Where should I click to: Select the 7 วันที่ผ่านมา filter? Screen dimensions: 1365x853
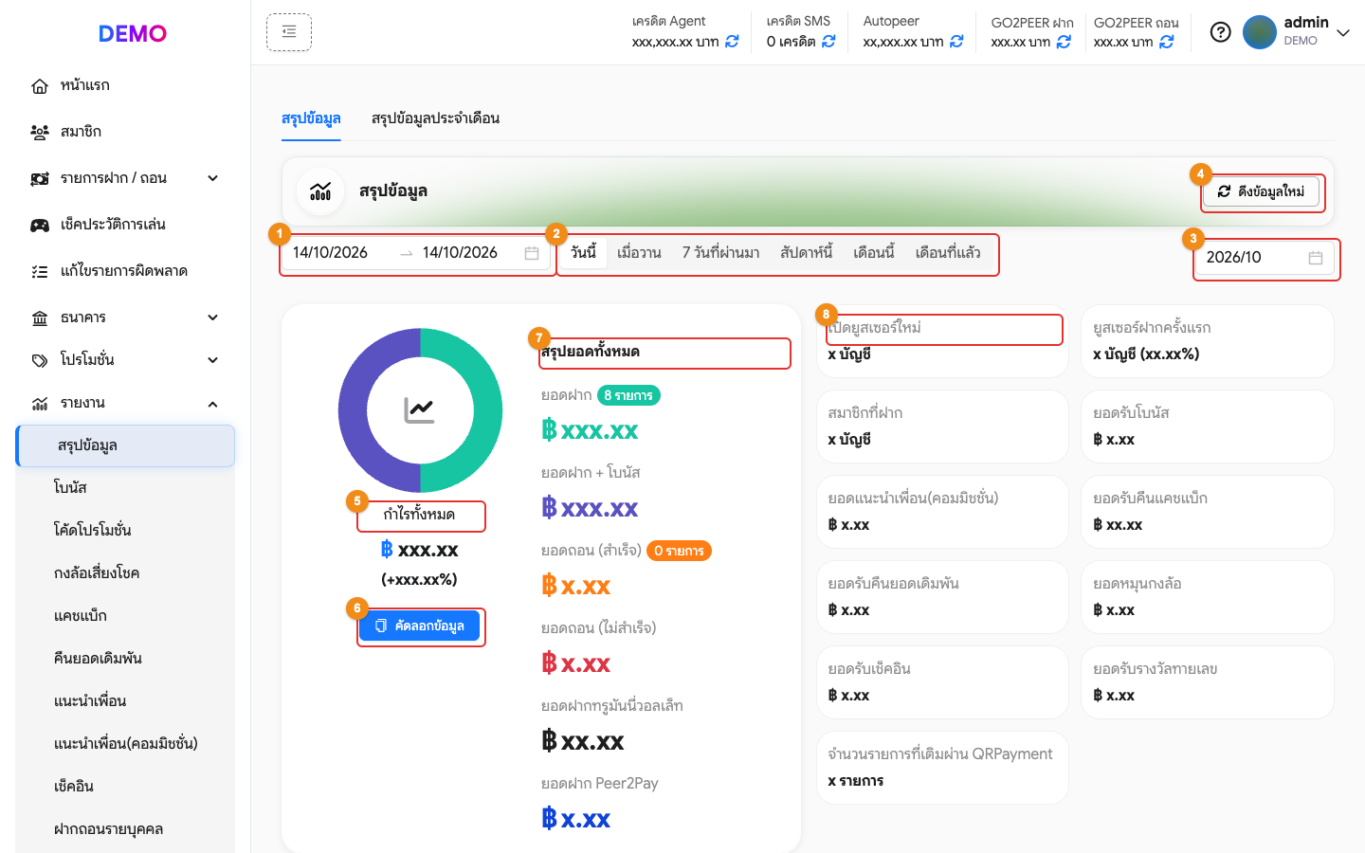coord(720,253)
